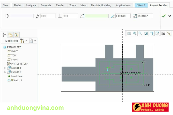
Task: Click the scale factor input field
Action: [x=145, y=16]
